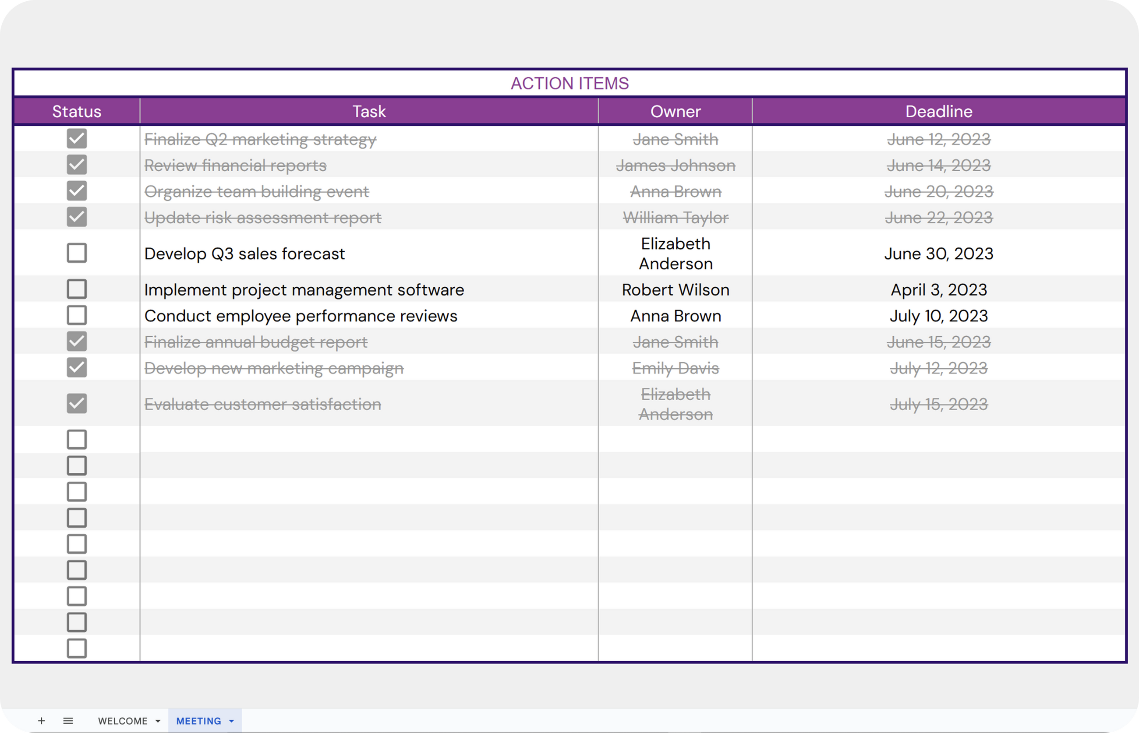Click the April 3, 2023 deadline cell
Screen dimensions: 1139x733
(x=938, y=289)
